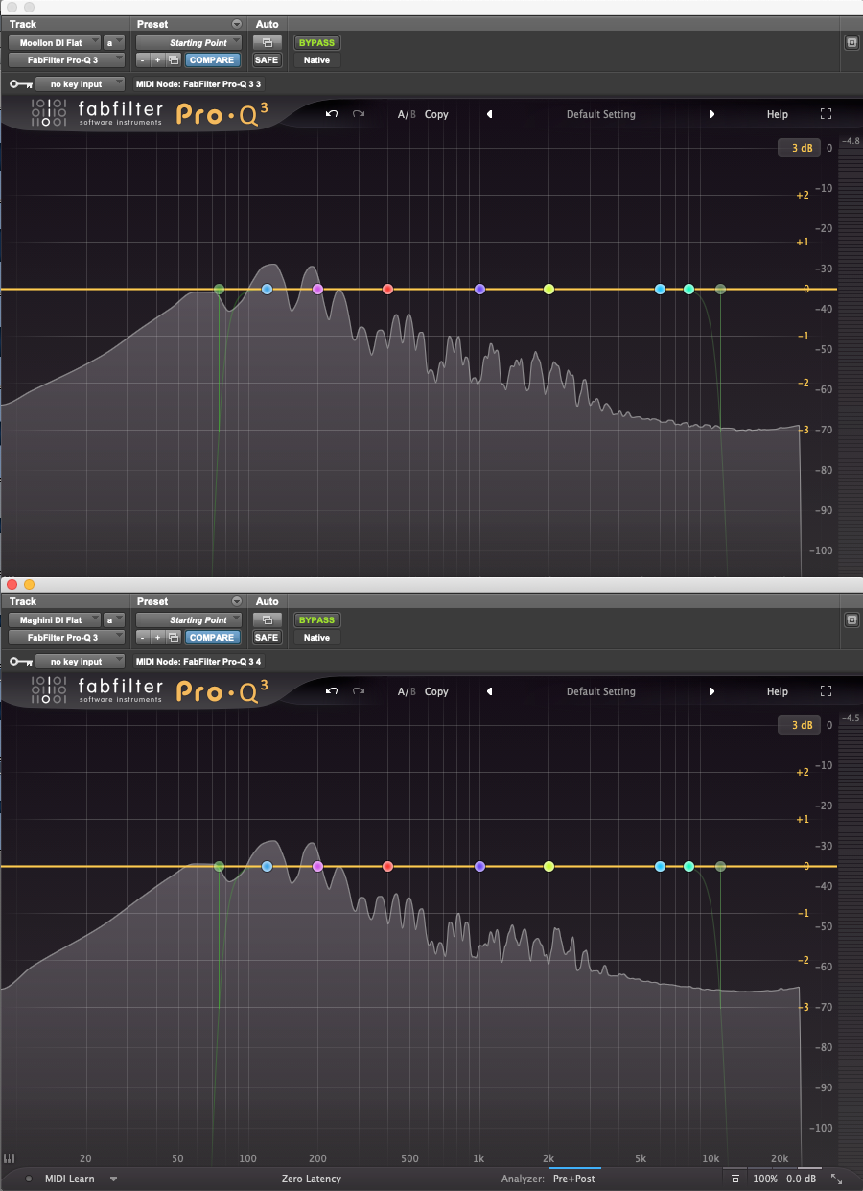The image size is (863, 1191).
Task: Go to next preset in Maghini window
Action: point(711,691)
